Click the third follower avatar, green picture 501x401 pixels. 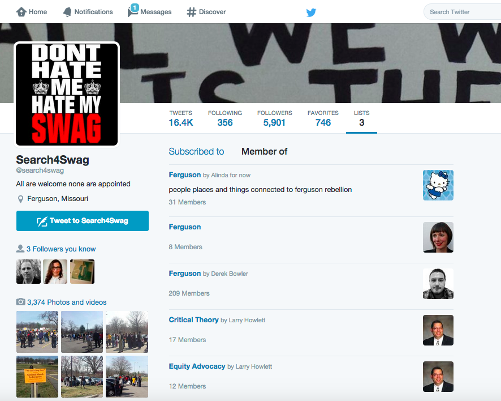pos(82,271)
